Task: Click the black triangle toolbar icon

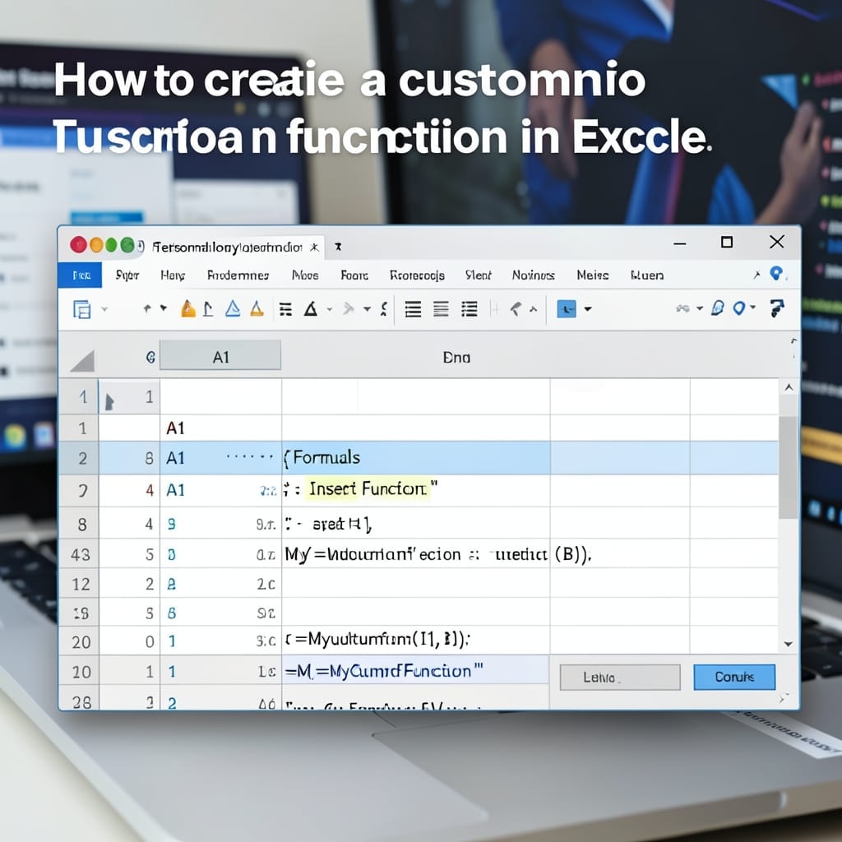Action: click(310, 309)
